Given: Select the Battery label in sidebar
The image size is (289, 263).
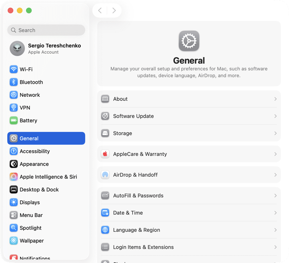Looking at the screenshot, I should click(x=28, y=121).
